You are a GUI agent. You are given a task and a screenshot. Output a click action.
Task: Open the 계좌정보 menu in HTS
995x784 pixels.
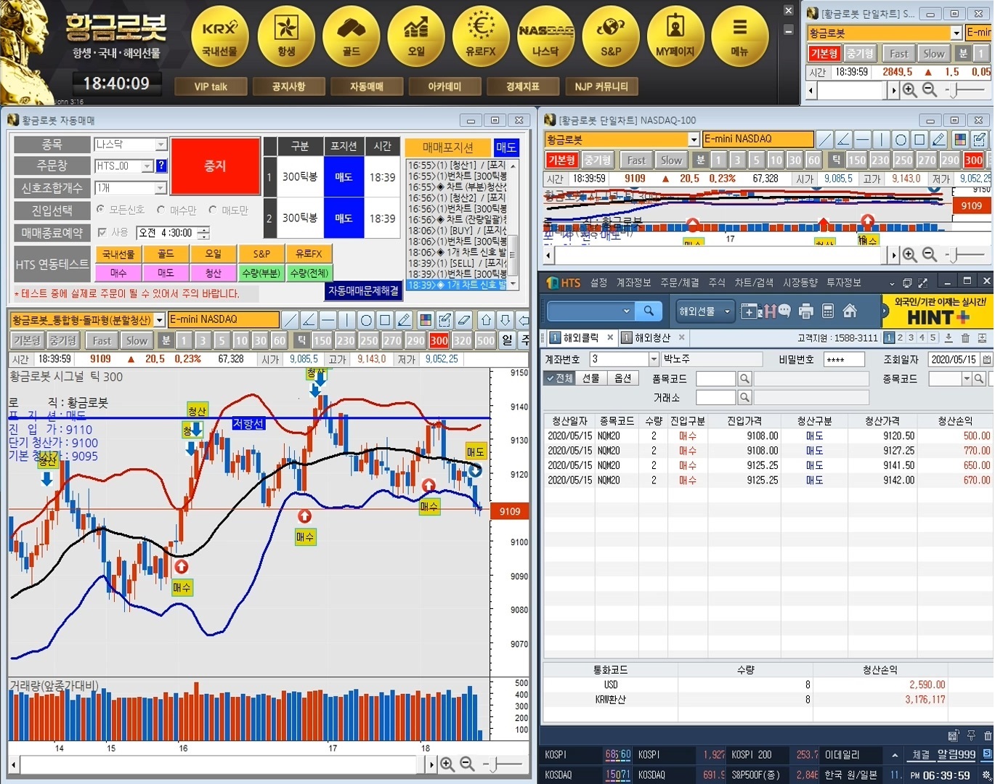click(633, 282)
